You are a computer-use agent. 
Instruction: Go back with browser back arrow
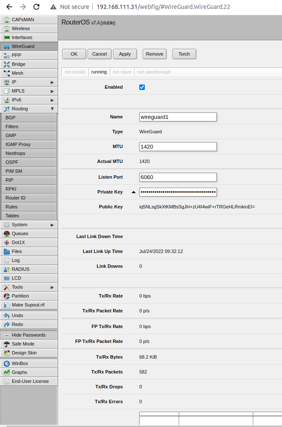(9, 7)
